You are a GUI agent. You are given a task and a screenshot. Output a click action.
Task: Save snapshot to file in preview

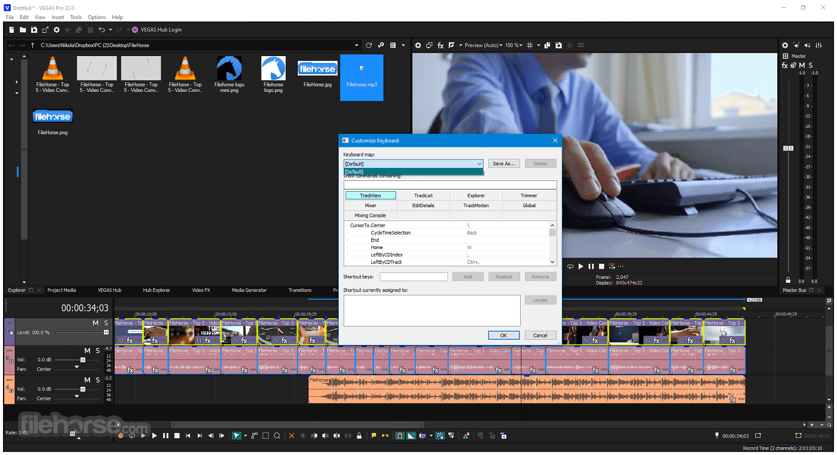click(558, 45)
